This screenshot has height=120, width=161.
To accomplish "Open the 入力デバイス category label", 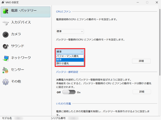I will [x=21, y=22].
